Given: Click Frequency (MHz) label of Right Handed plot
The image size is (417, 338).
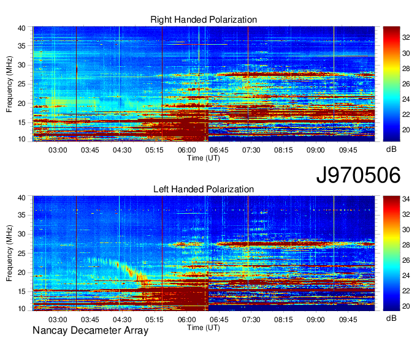Looking at the screenshot, I should pyautogui.click(x=9, y=84).
